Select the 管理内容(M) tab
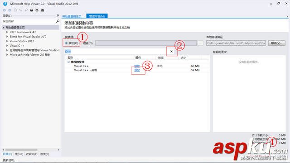The width and height of the screenshot is (290, 163). pos(97,16)
